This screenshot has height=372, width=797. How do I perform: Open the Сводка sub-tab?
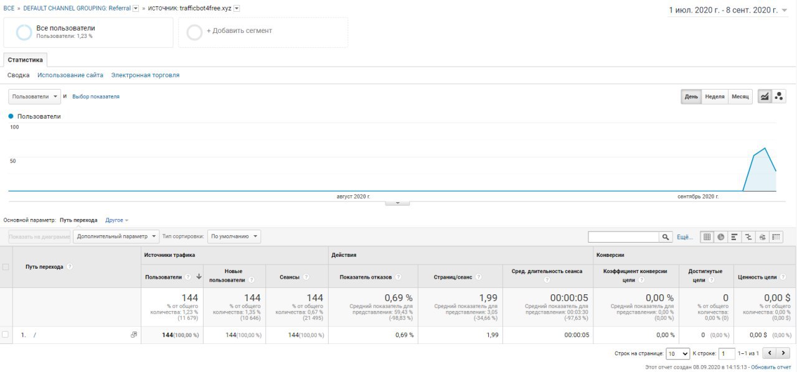pyautogui.click(x=19, y=75)
